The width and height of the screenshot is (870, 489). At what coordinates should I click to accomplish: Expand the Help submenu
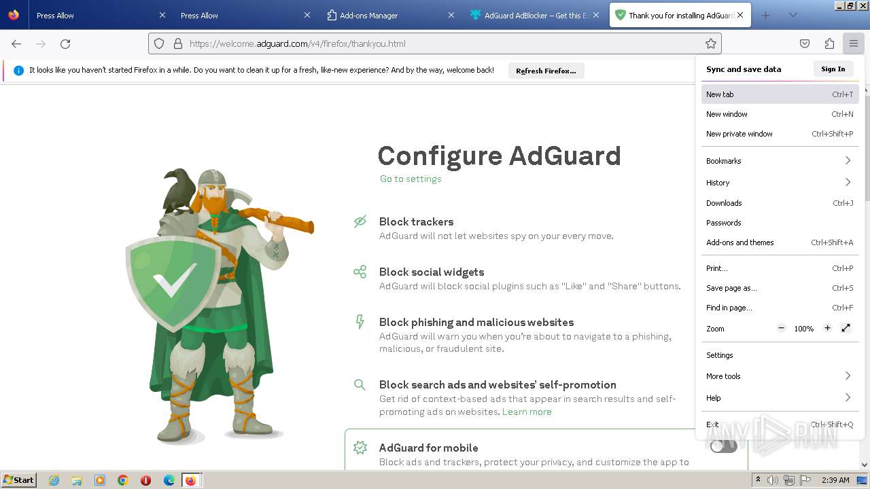point(780,398)
